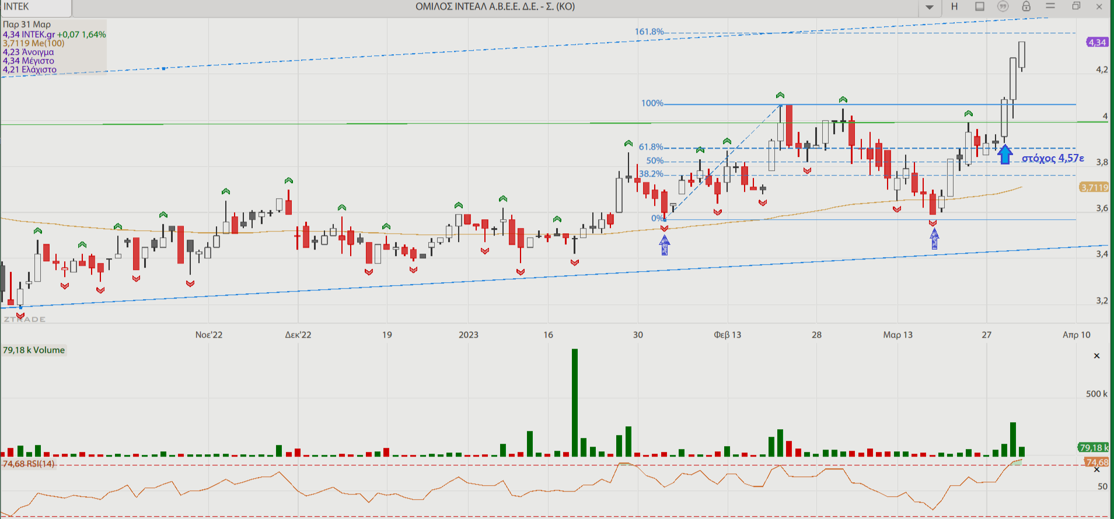Image resolution: width=1114 pixels, height=519 pixels.
Task: Click the 'Φεβ 13' date axis label
Action: coord(728,335)
